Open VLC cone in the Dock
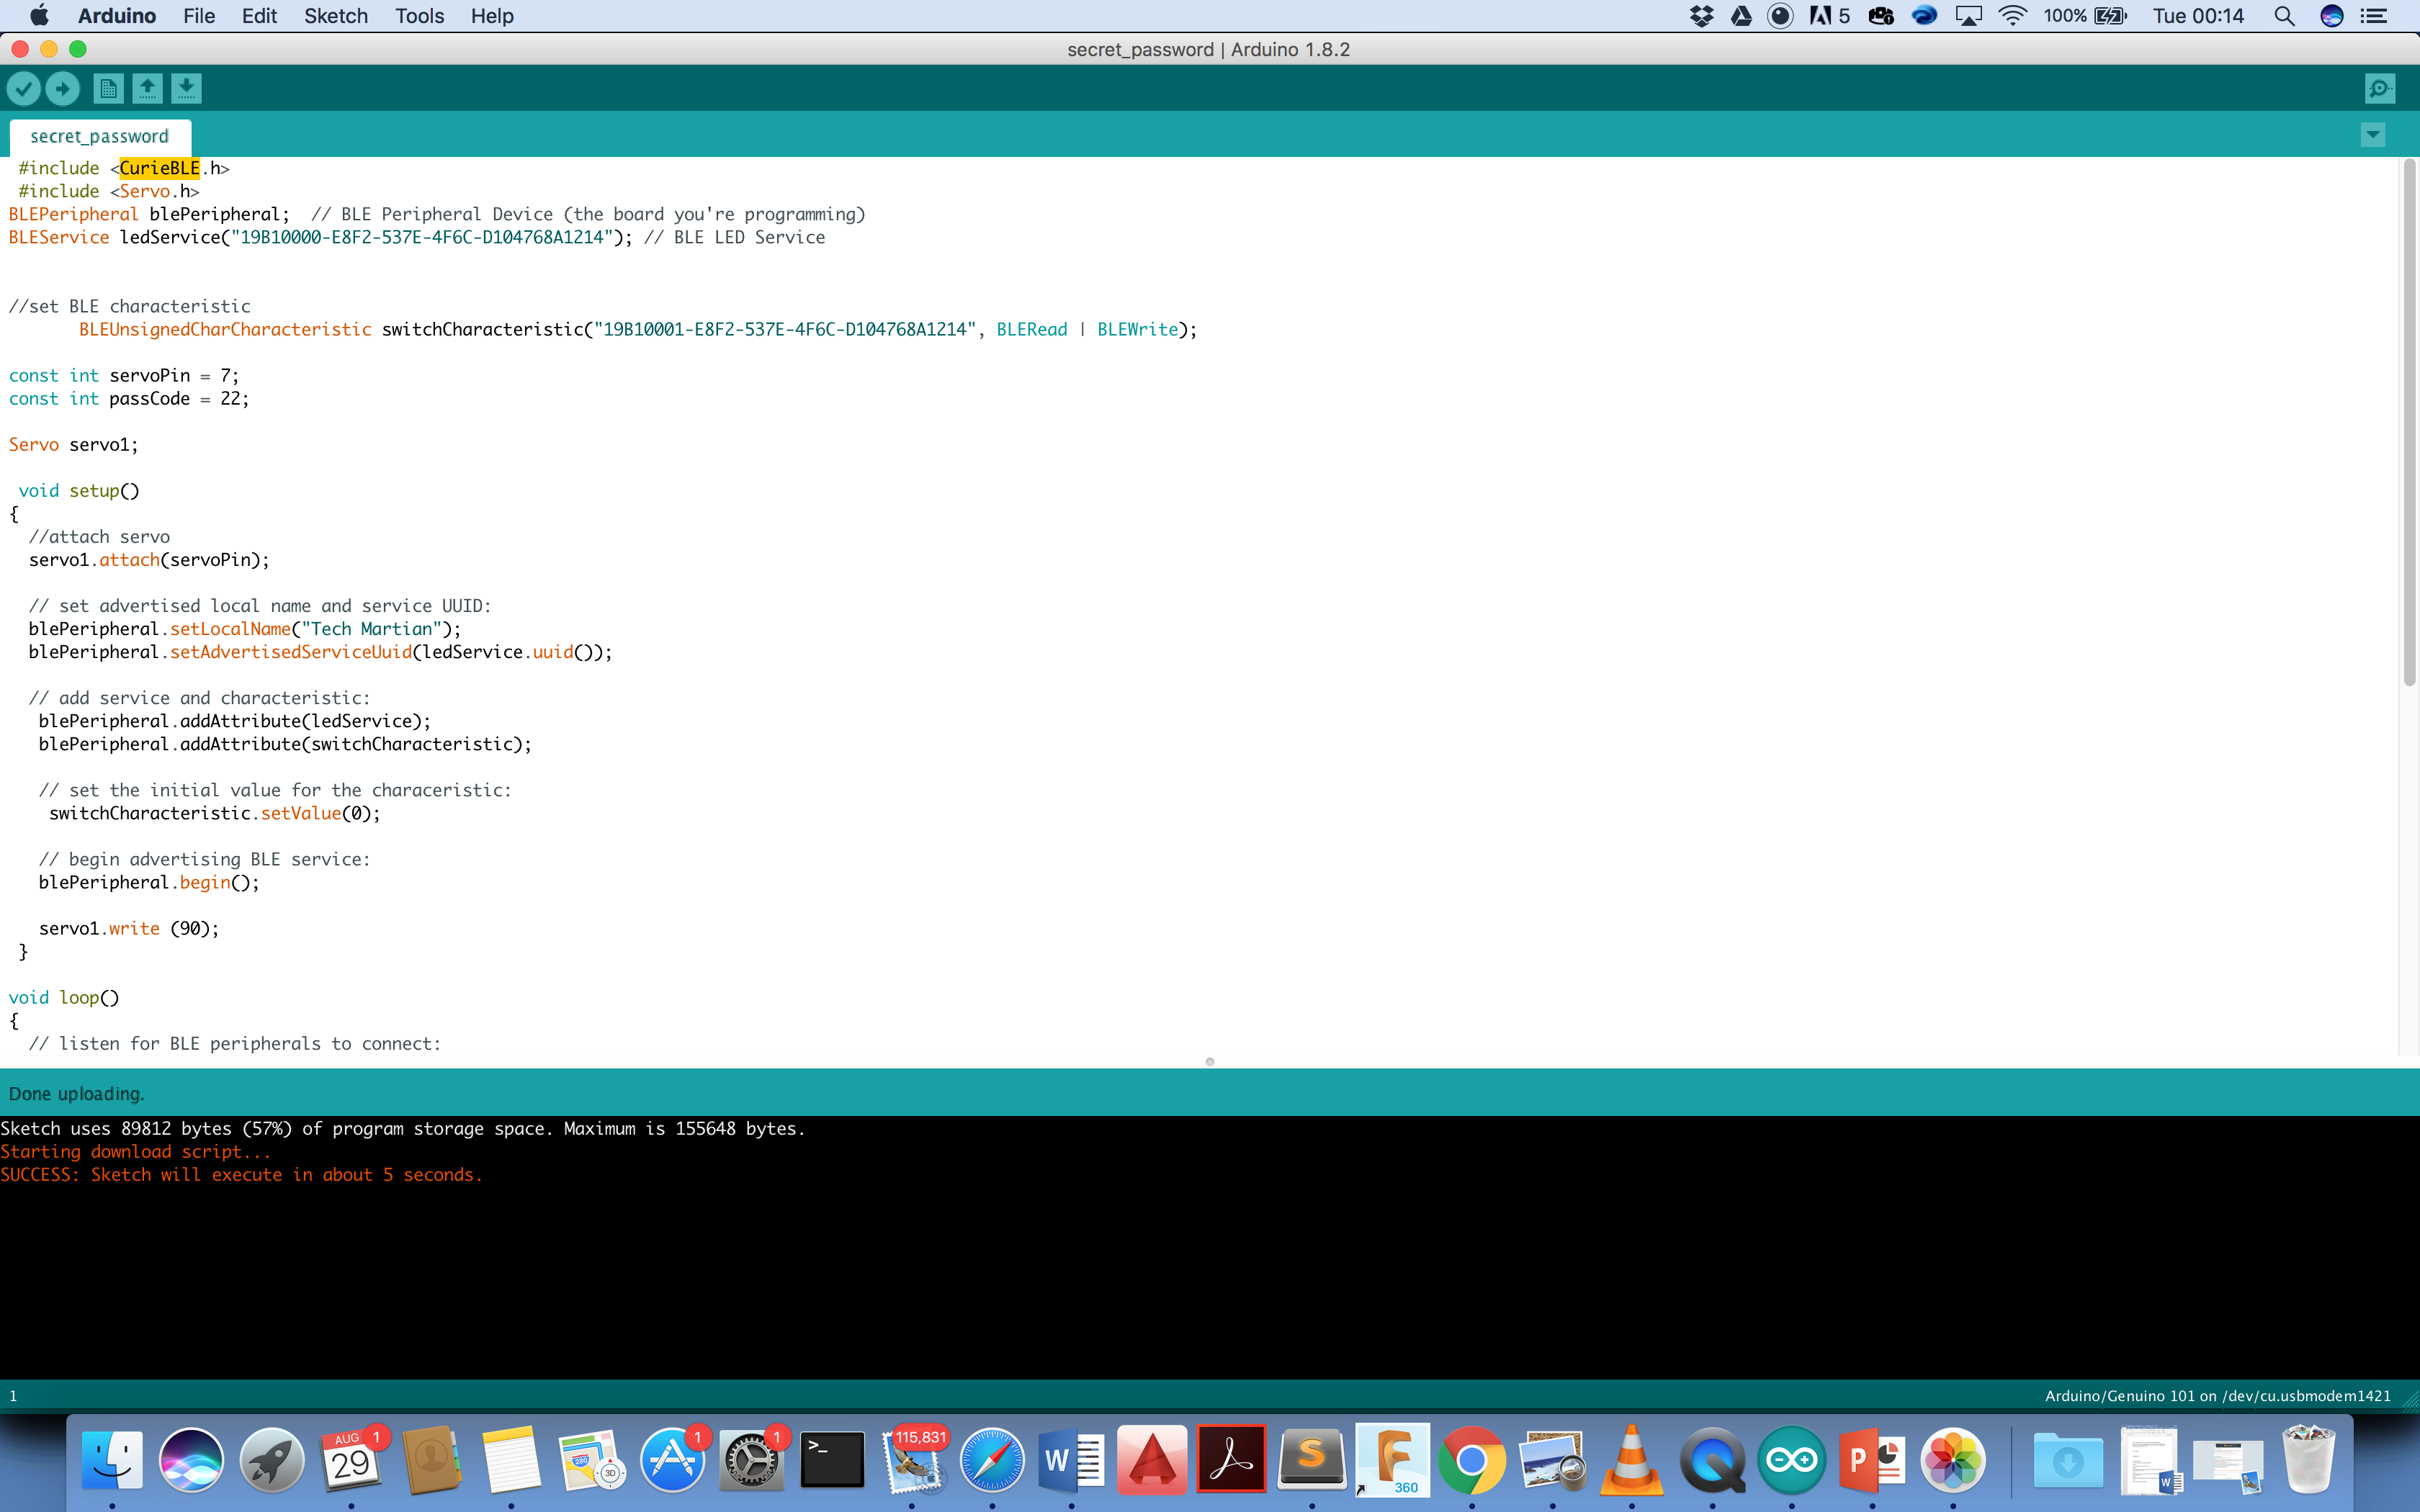 (x=1632, y=1460)
